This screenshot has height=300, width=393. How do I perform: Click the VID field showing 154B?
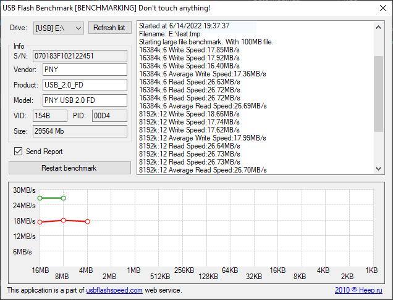pos(49,116)
